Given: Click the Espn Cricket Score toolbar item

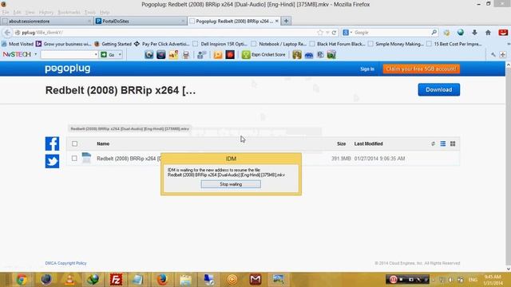Looking at the screenshot, I should (264, 55).
